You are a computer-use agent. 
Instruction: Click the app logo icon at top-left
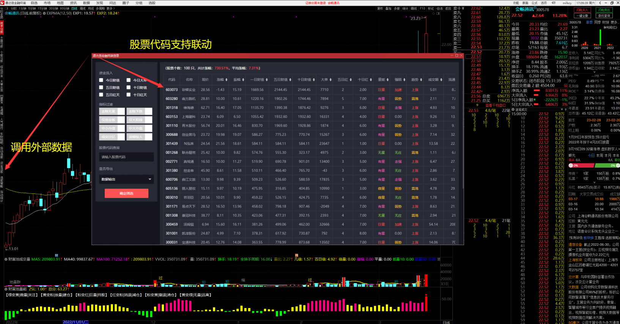2,3
